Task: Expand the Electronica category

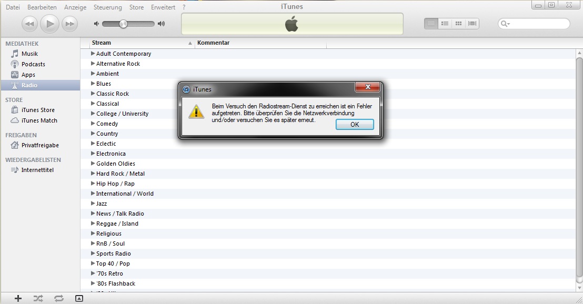Action: coord(93,154)
